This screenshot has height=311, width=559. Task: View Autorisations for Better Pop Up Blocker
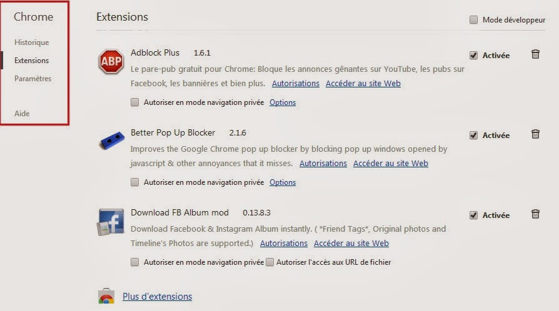coord(323,164)
